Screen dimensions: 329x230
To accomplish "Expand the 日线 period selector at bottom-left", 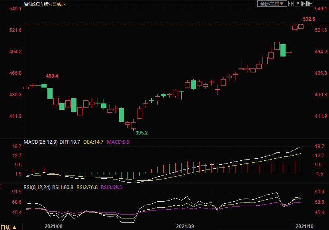I will [9, 227].
